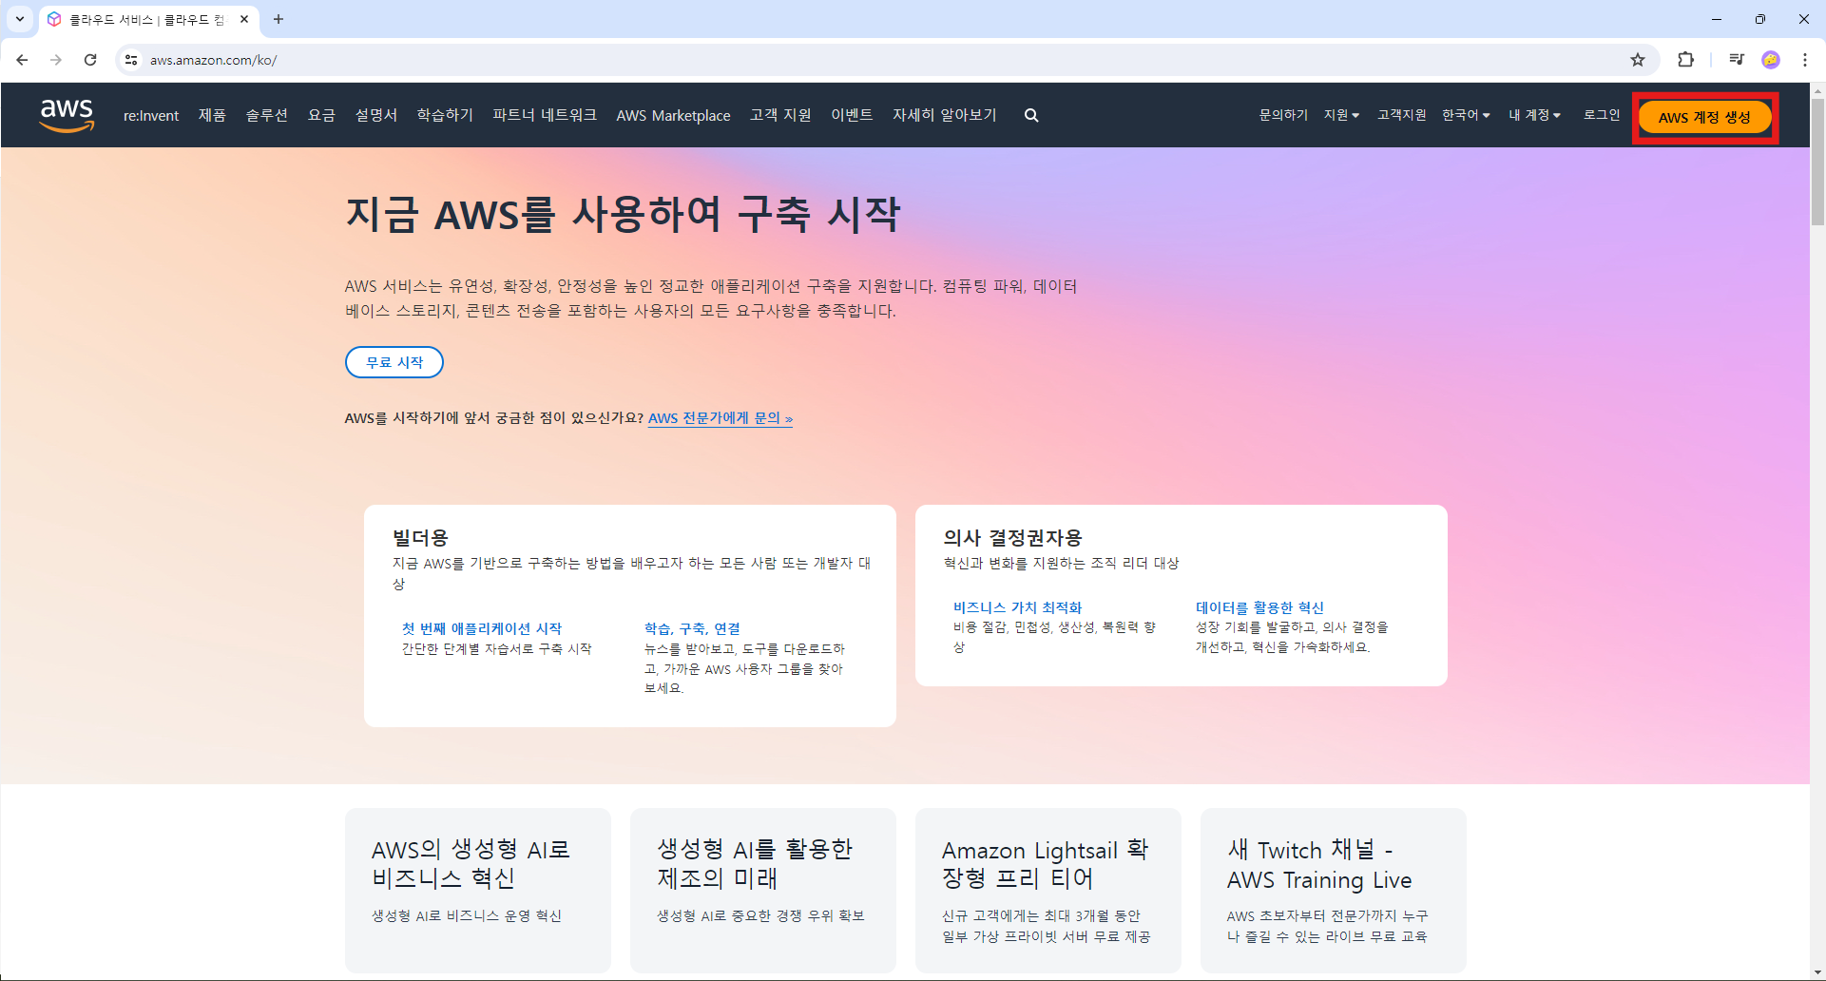1826x981 pixels.
Task: Click the browser back arrow
Action: [22, 60]
